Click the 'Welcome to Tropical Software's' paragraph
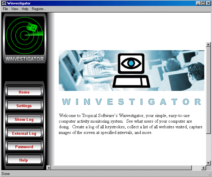 [131, 124]
